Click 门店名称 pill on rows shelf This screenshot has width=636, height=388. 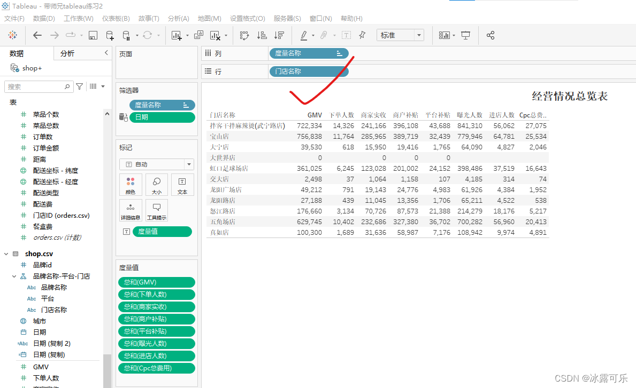309,71
